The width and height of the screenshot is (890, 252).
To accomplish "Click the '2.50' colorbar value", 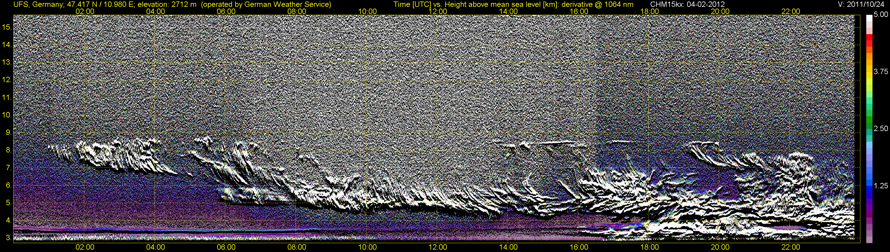I will point(881,128).
